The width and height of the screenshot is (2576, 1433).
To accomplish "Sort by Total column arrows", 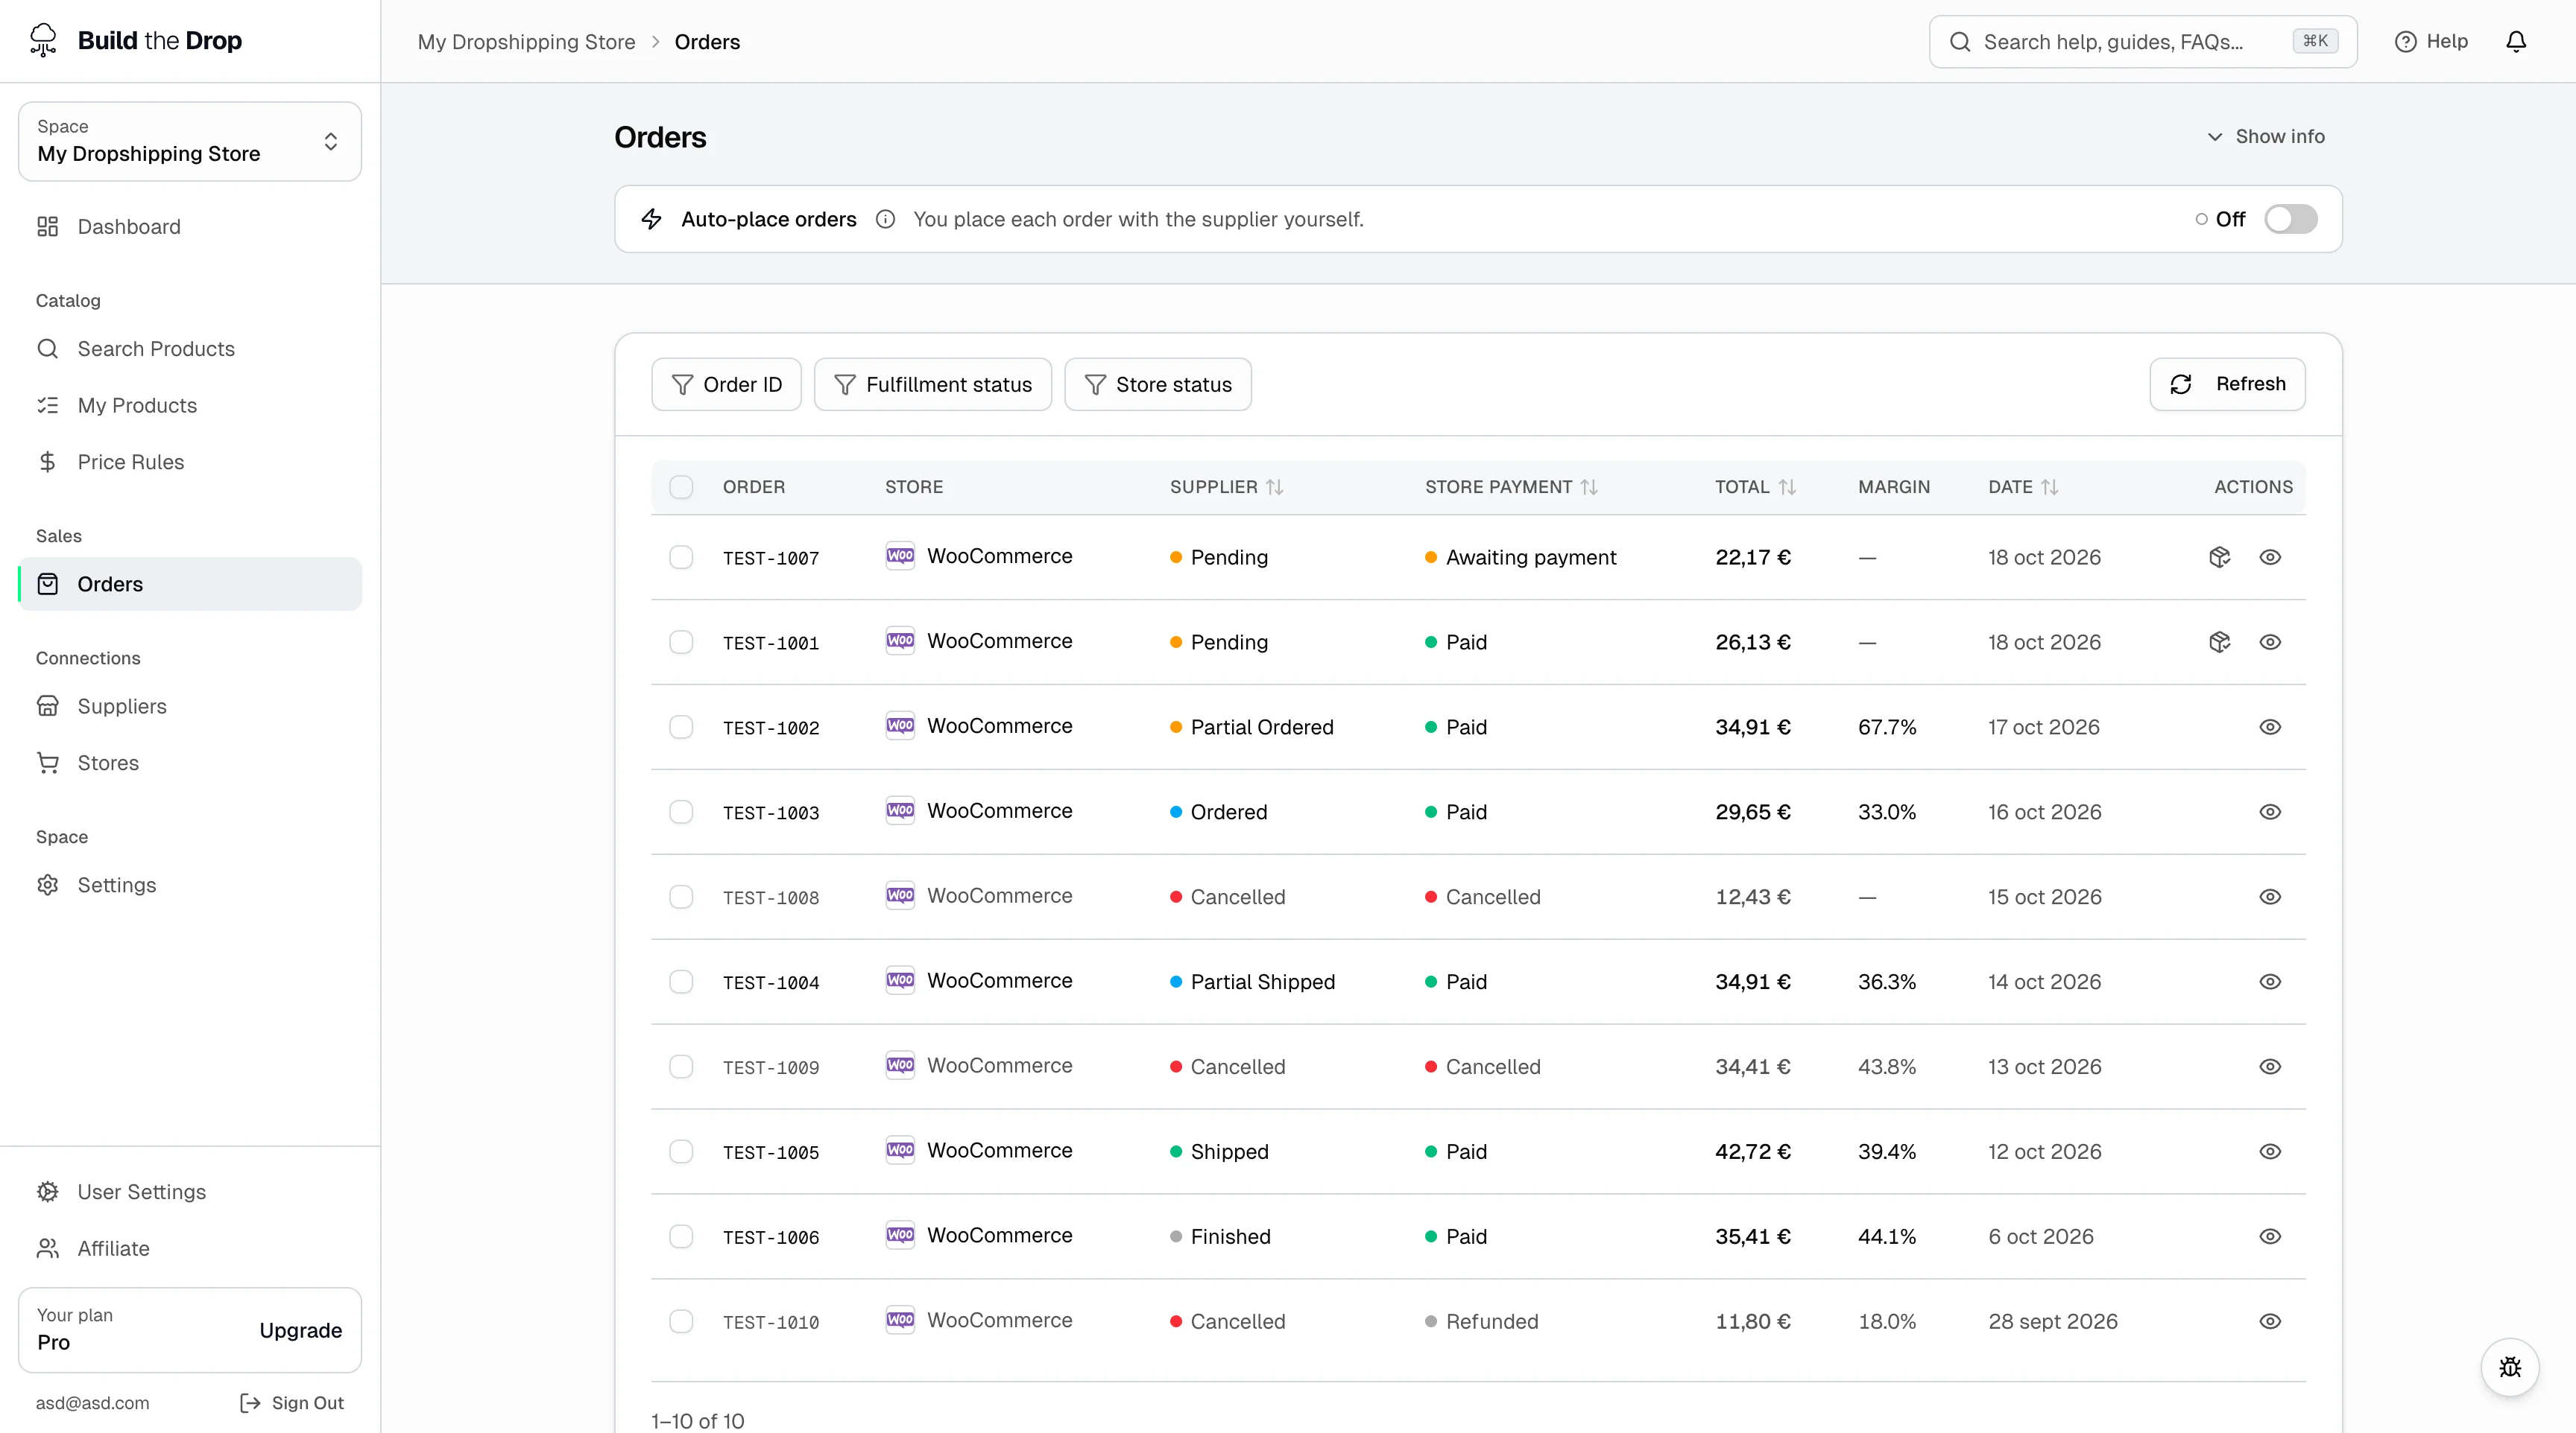I will [x=1788, y=486].
